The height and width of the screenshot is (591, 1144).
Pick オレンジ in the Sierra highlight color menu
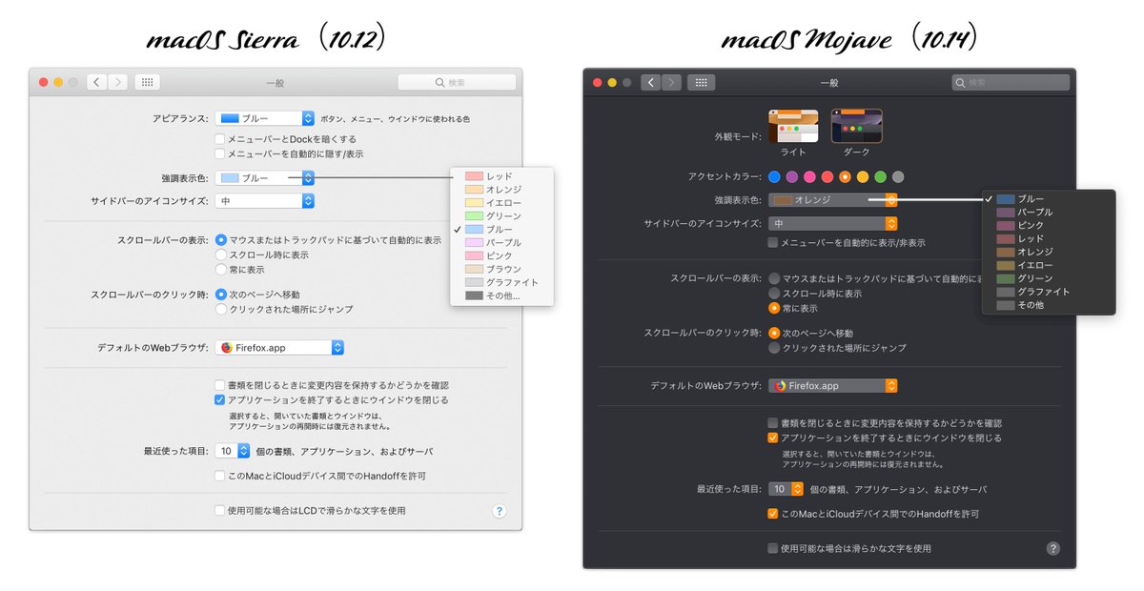click(x=501, y=190)
